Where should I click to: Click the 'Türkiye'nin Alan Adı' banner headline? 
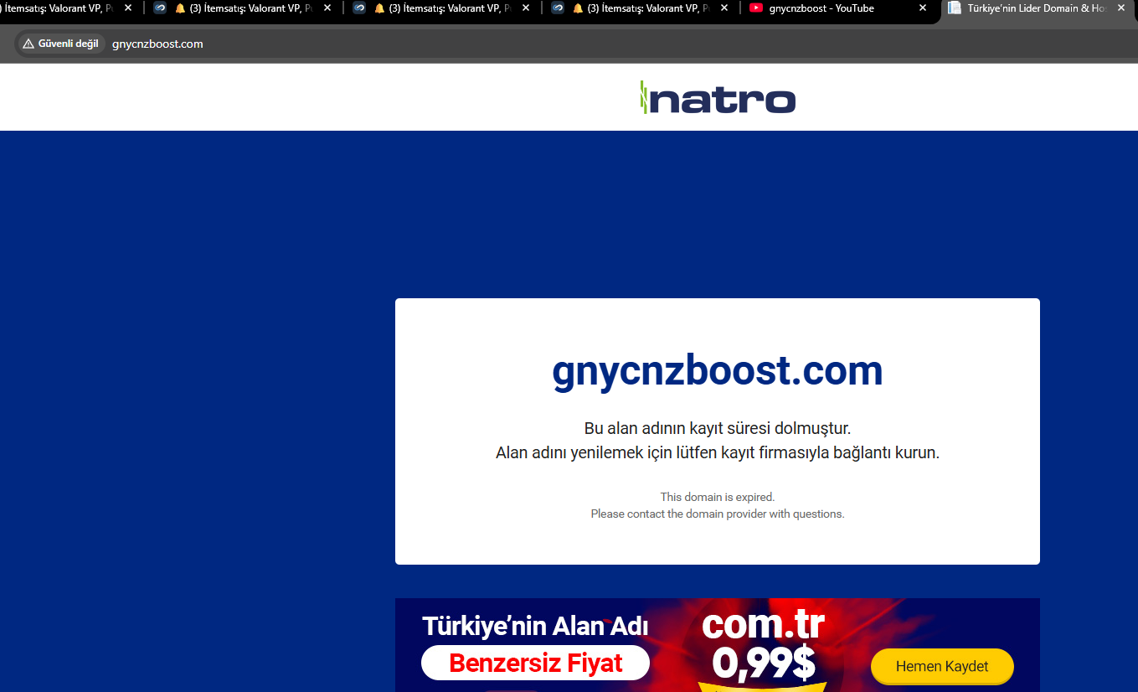tap(535, 626)
